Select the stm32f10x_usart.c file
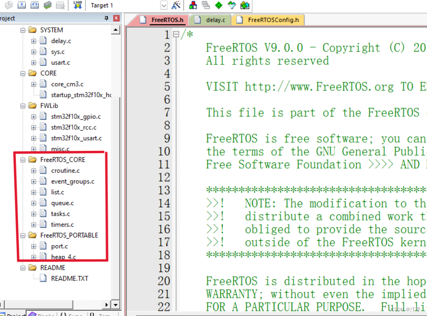This screenshot has height=316, width=427. click(x=76, y=138)
